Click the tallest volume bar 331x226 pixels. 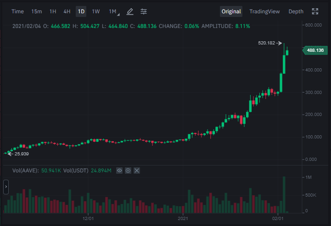tap(284, 195)
